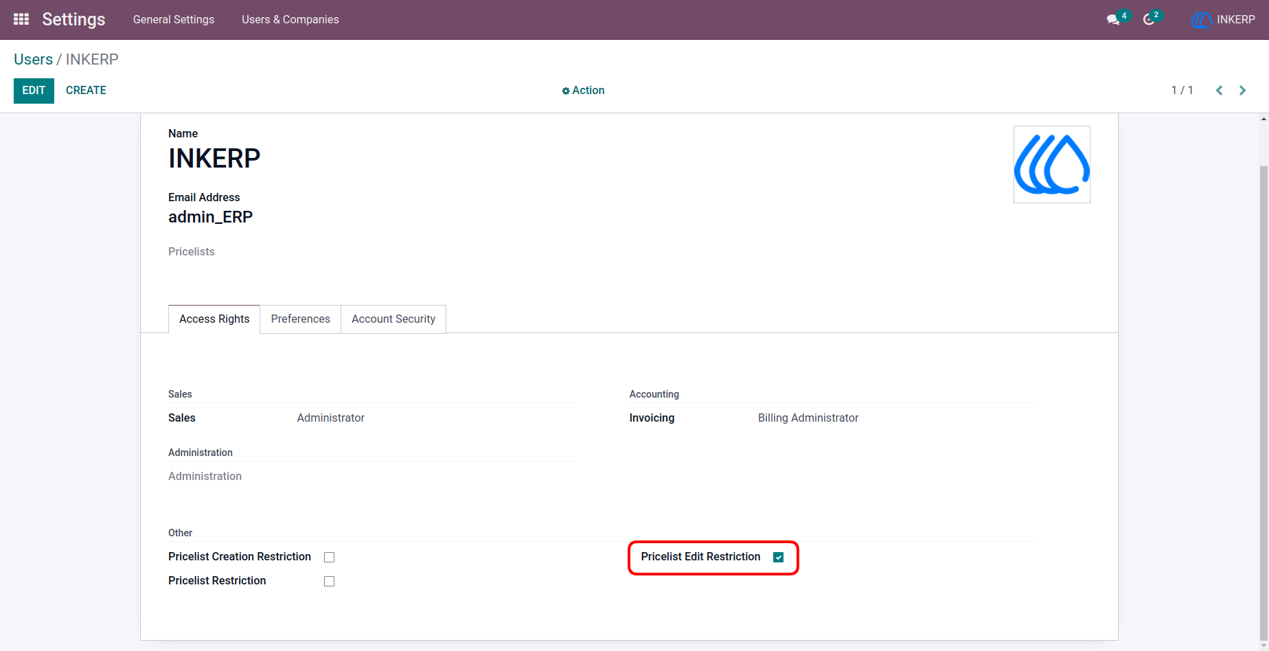Switch to the Access Rights tab
The width and height of the screenshot is (1269, 651).
click(214, 319)
